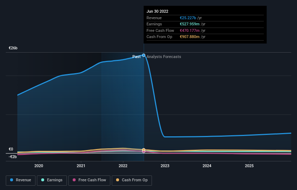Click the €470.177m free cash flow value
The image size is (297, 190).
(x=190, y=30)
